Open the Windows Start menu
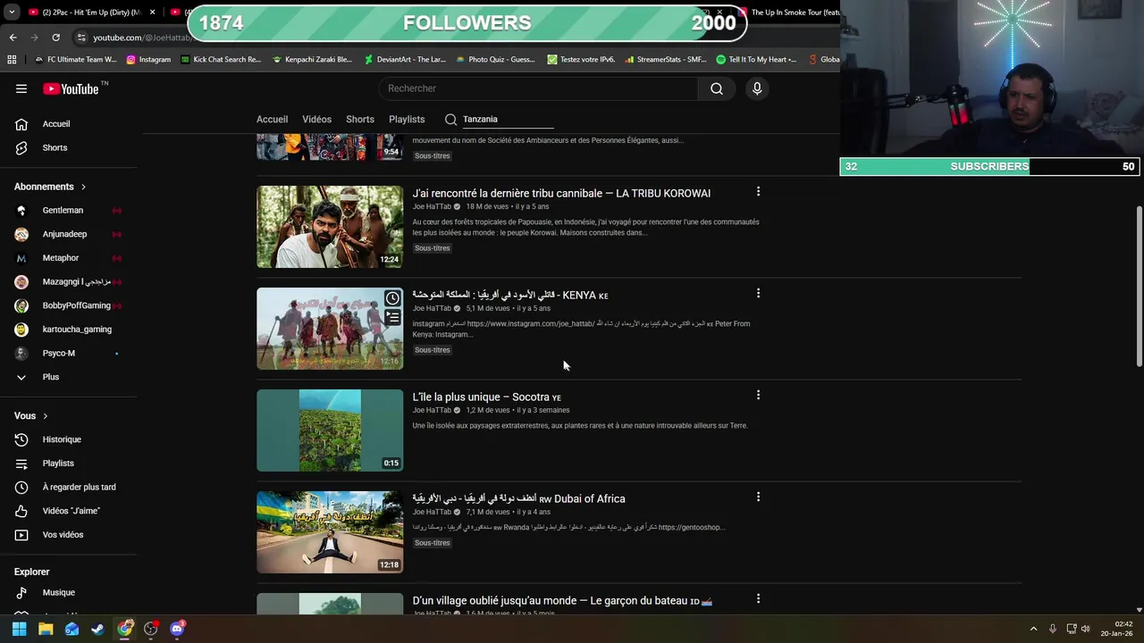The width and height of the screenshot is (1144, 643). [19, 629]
